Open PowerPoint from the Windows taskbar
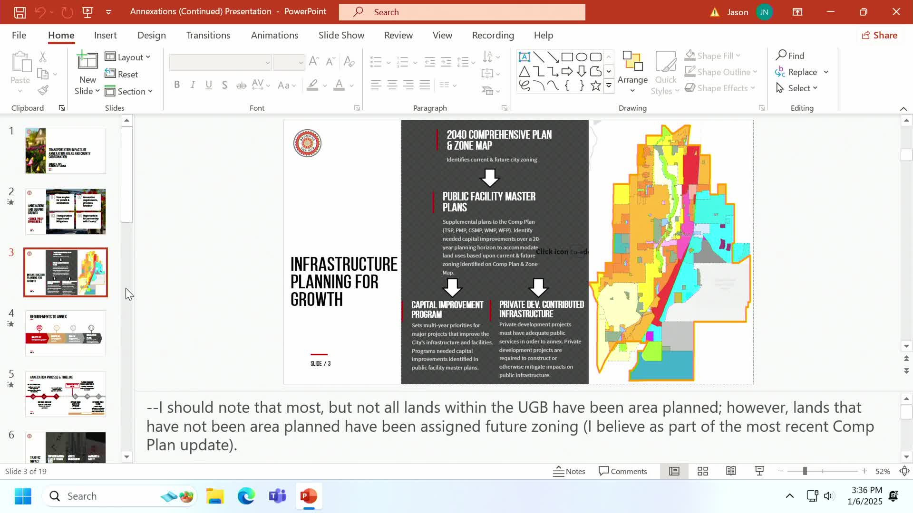The image size is (913, 513). click(309, 496)
